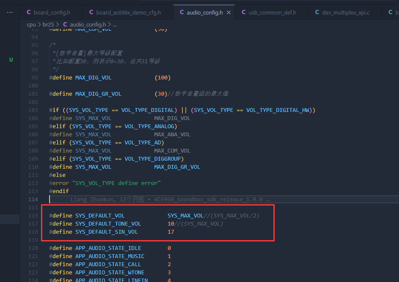Click line number 116 in the gutter
This screenshot has width=399, height=282.
pos(33,216)
